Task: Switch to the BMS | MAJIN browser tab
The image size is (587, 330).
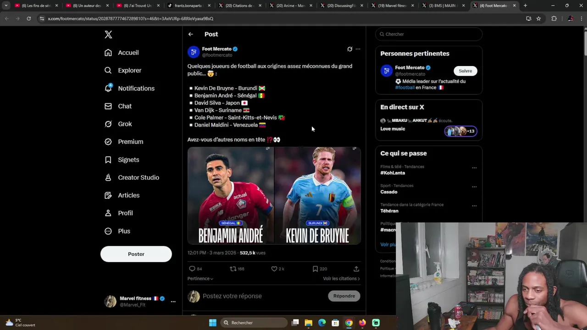Action: click(x=442, y=6)
